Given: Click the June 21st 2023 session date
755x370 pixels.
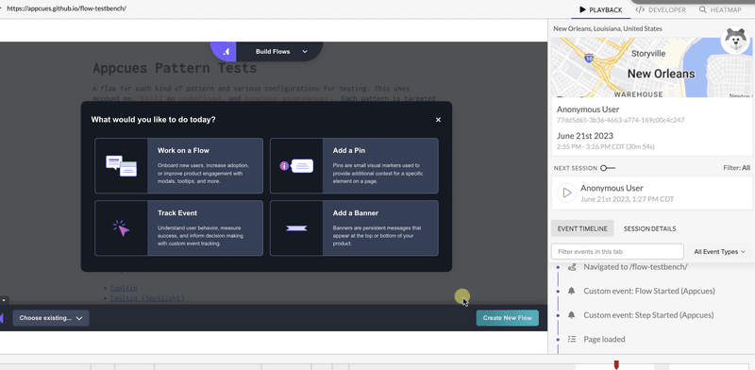Looking at the screenshot, I should tap(585, 136).
